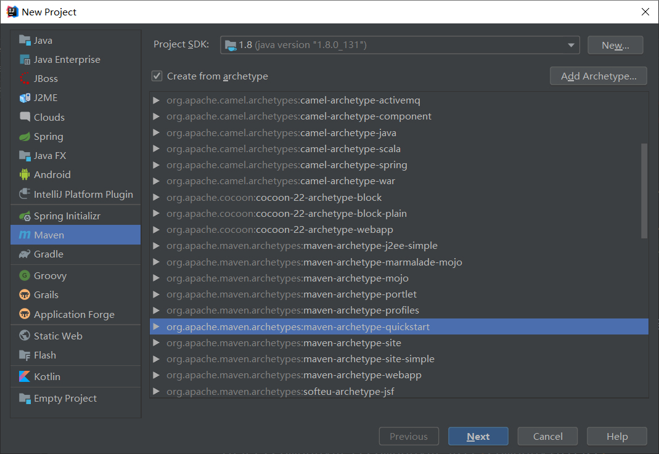Click the Groovy icon in the sidebar
Viewport: 659px width, 454px height.
click(x=24, y=275)
